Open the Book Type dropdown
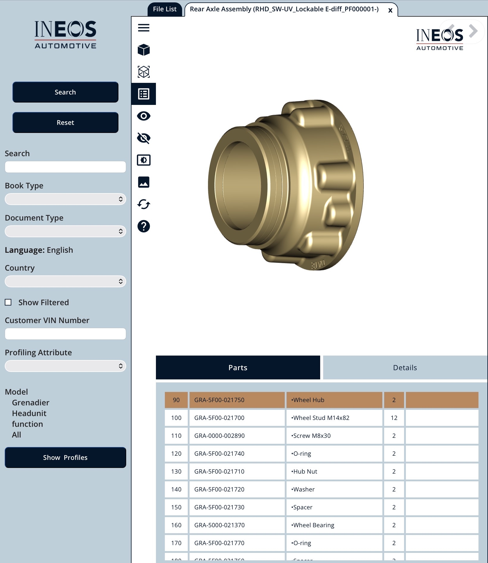The width and height of the screenshot is (488, 563). point(65,199)
